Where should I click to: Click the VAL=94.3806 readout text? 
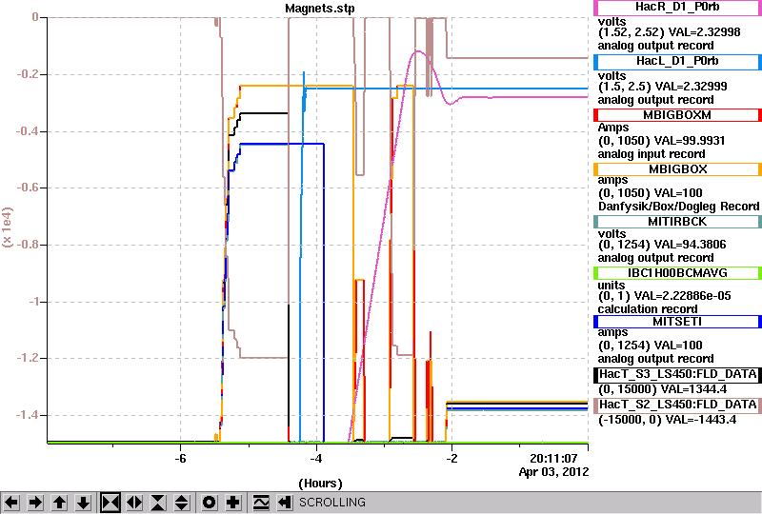(x=690, y=245)
